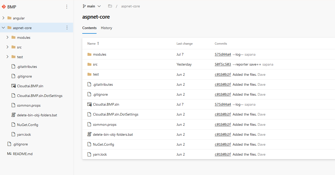Expand the angular folder in tree
The width and height of the screenshot is (335, 175).
pyautogui.click(x=3, y=18)
